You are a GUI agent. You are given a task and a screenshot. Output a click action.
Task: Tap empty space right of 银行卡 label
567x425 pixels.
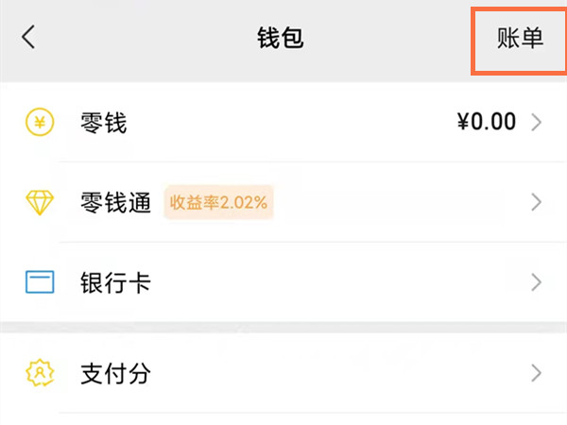(331, 282)
